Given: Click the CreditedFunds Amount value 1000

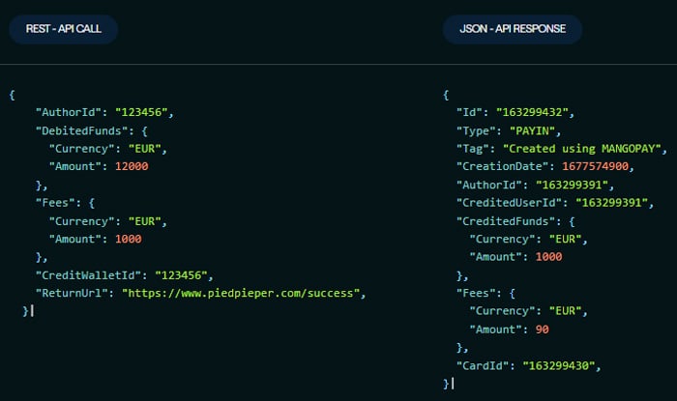Looking at the screenshot, I should coord(548,257).
